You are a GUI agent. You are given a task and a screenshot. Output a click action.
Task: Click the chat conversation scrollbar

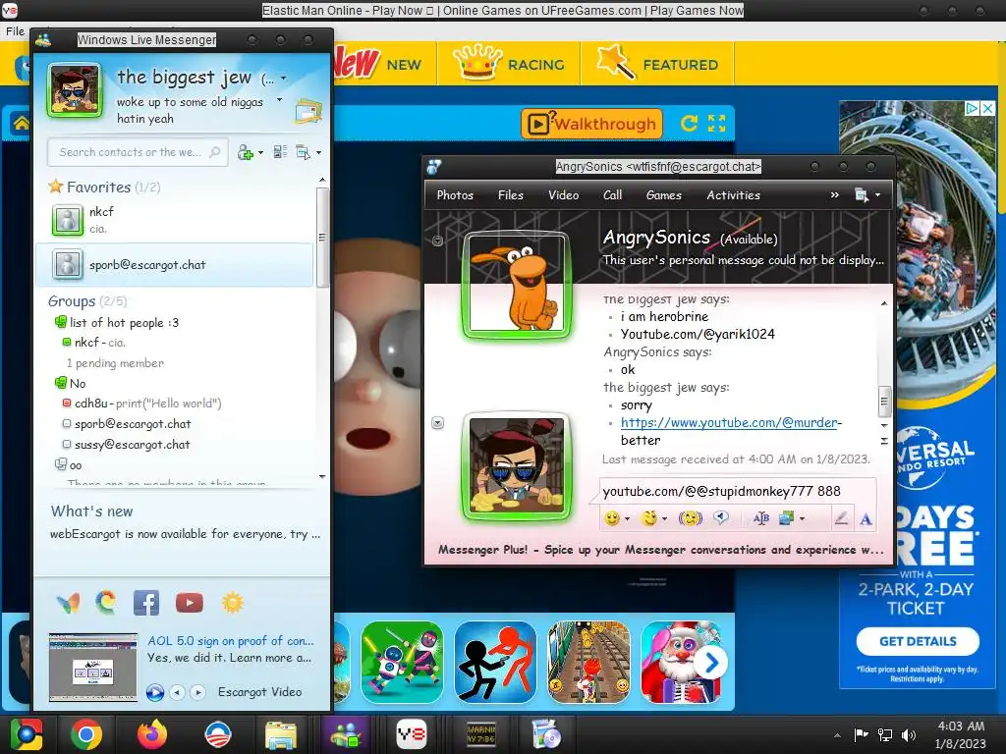coord(884,401)
